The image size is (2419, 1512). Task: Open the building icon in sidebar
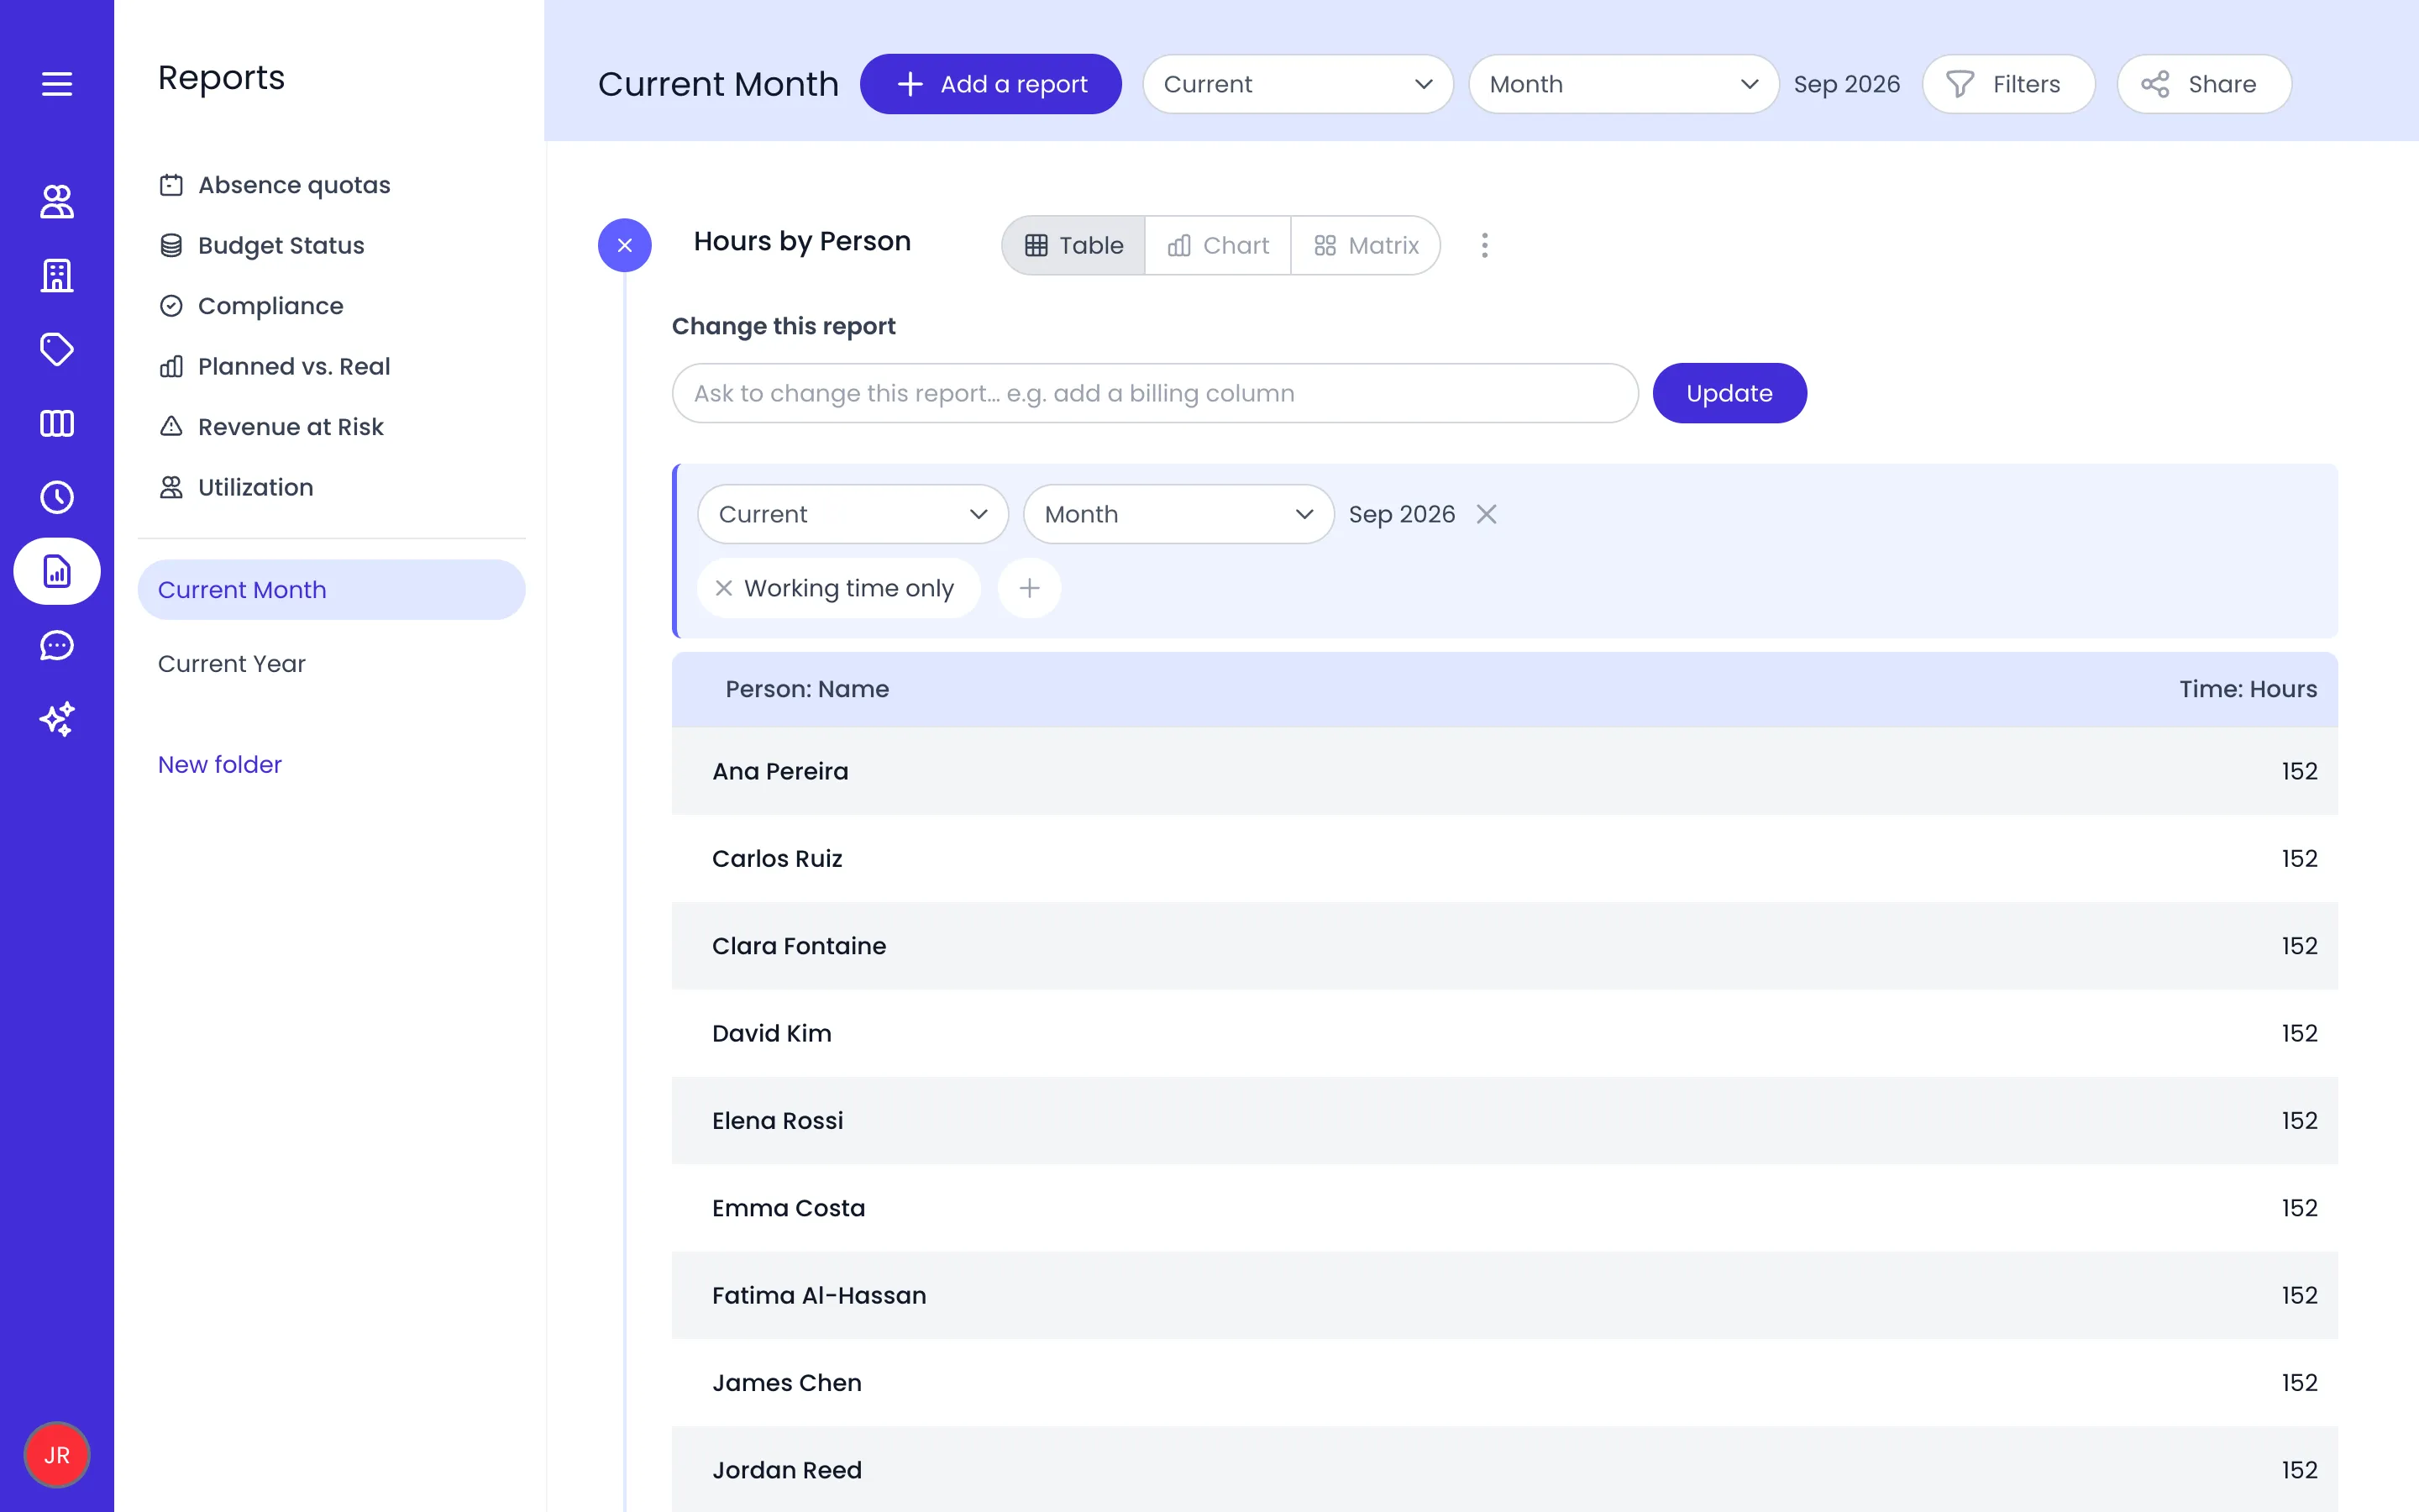click(57, 275)
